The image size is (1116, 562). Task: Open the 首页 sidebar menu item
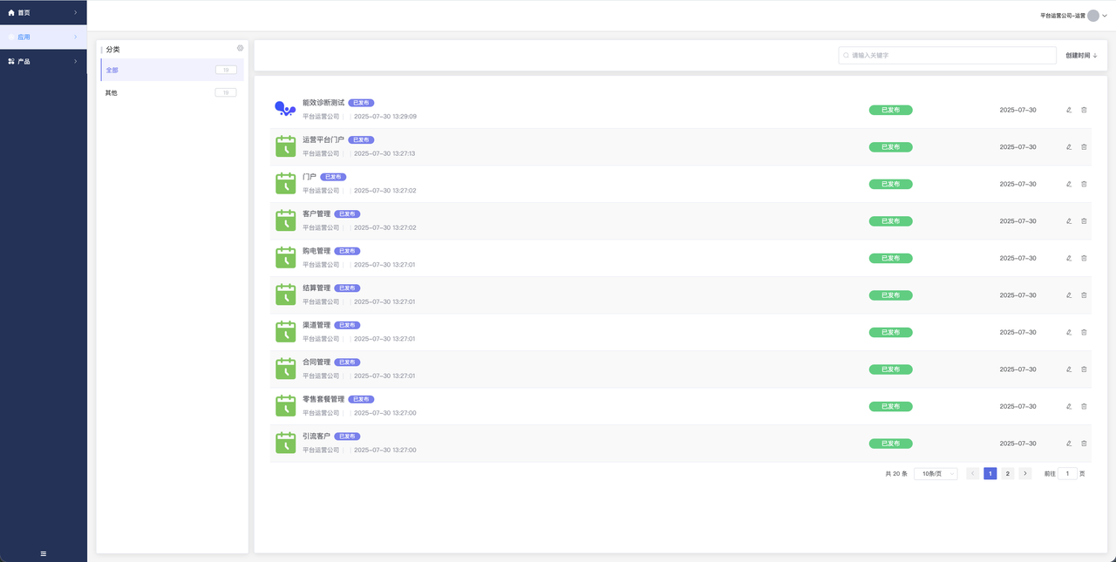point(44,13)
